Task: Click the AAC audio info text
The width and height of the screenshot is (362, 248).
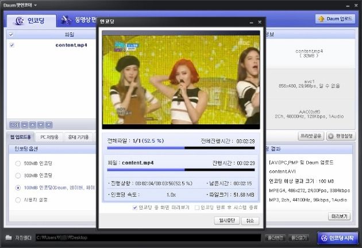Action: click(309, 114)
